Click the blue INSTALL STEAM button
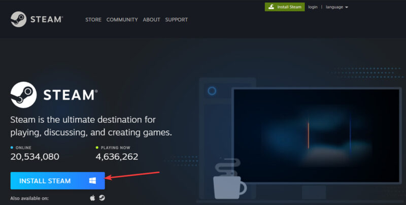Image resolution: width=406 pixels, height=205 pixels. tap(57, 181)
